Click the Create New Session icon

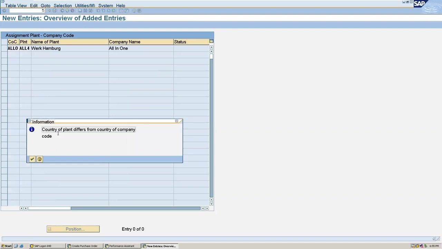(x=121, y=11)
